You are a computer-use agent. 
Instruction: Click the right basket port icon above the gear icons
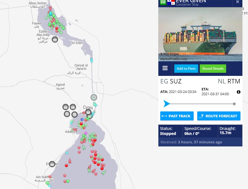pyautogui.click(x=73, y=107)
